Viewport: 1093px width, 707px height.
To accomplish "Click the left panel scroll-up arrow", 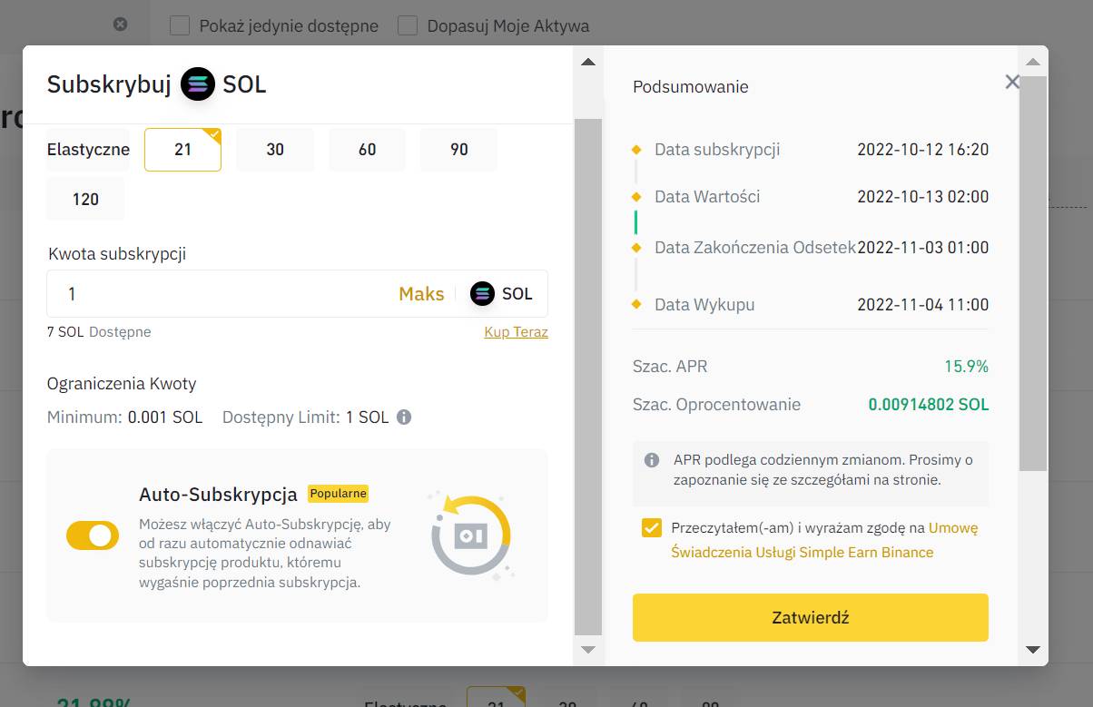I will (x=587, y=62).
